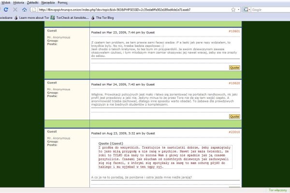Open the post #23010 permalink
290x193 pixels.
(234, 132)
